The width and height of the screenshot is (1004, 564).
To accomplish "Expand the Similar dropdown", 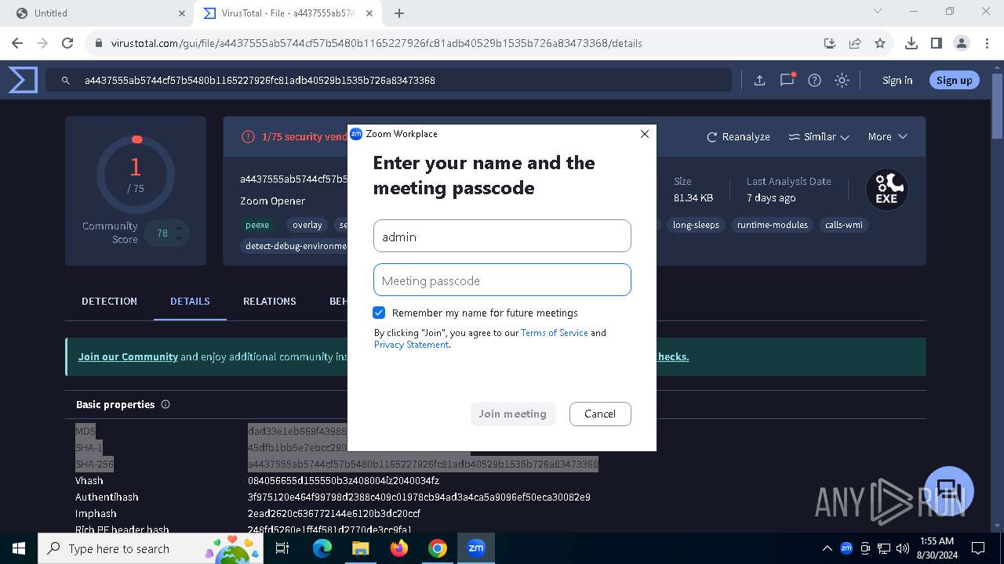I will (x=819, y=136).
